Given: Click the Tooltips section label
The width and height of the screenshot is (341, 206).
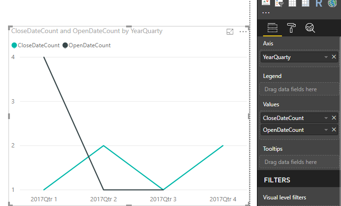Looking at the screenshot, I should pos(273,148).
